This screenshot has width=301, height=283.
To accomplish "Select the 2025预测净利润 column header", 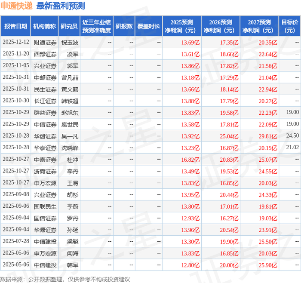I will pyautogui.click(x=182, y=26).
